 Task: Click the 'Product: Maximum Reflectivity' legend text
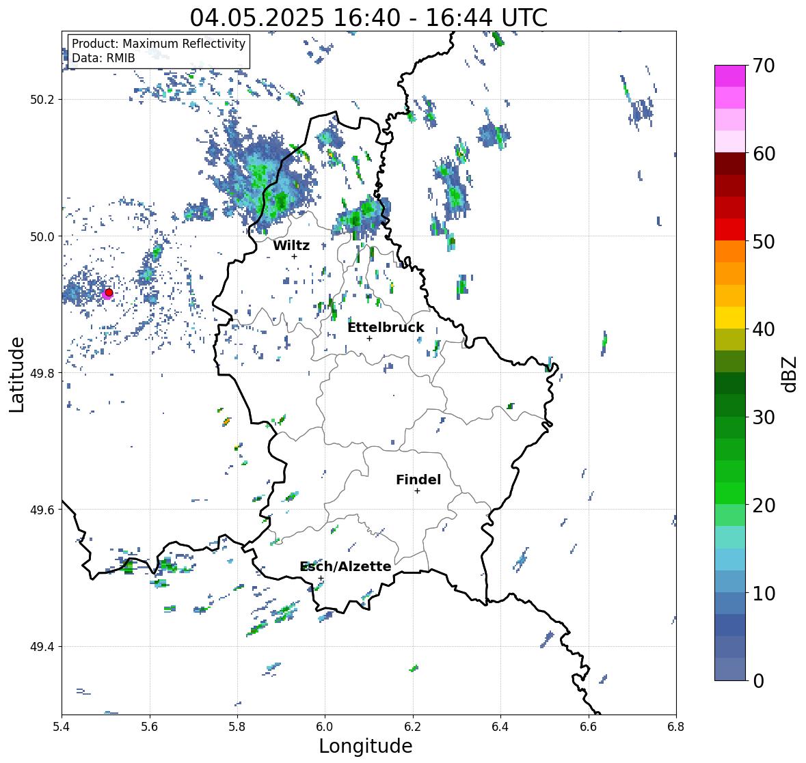159,44
